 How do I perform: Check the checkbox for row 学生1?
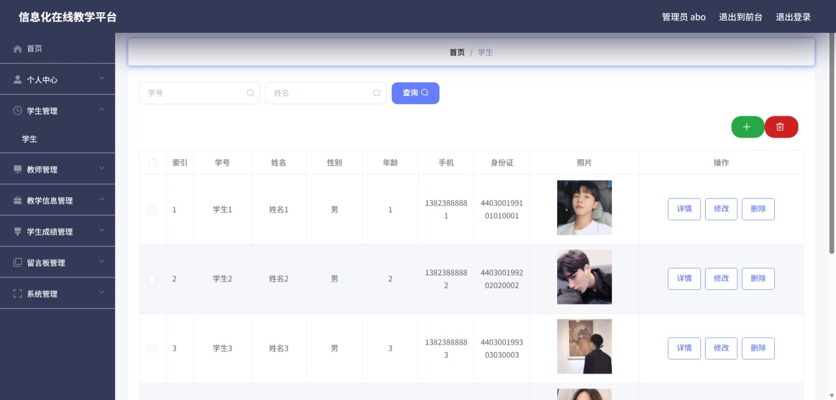[152, 209]
